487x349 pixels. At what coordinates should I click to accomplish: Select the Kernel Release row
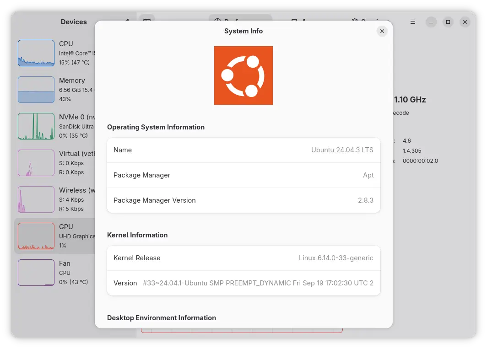[x=243, y=258]
